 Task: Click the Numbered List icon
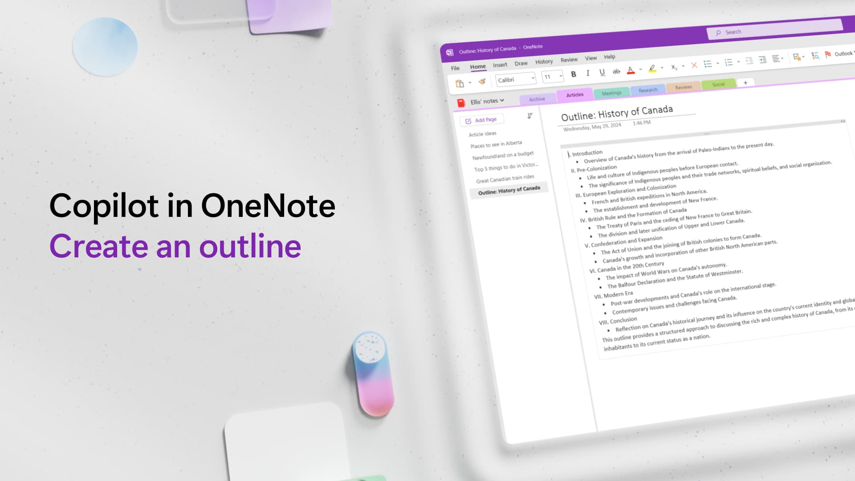(730, 63)
